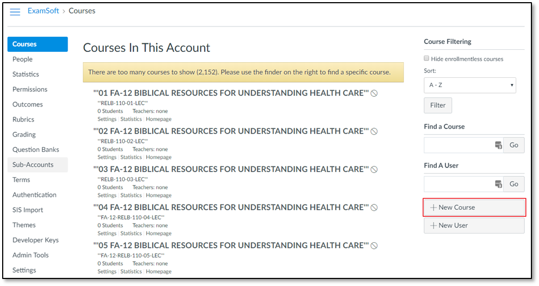Click unpublished icon beside '04 FA-12 course
This screenshot has width=539, height=286.
pyautogui.click(x=374, y=208)
